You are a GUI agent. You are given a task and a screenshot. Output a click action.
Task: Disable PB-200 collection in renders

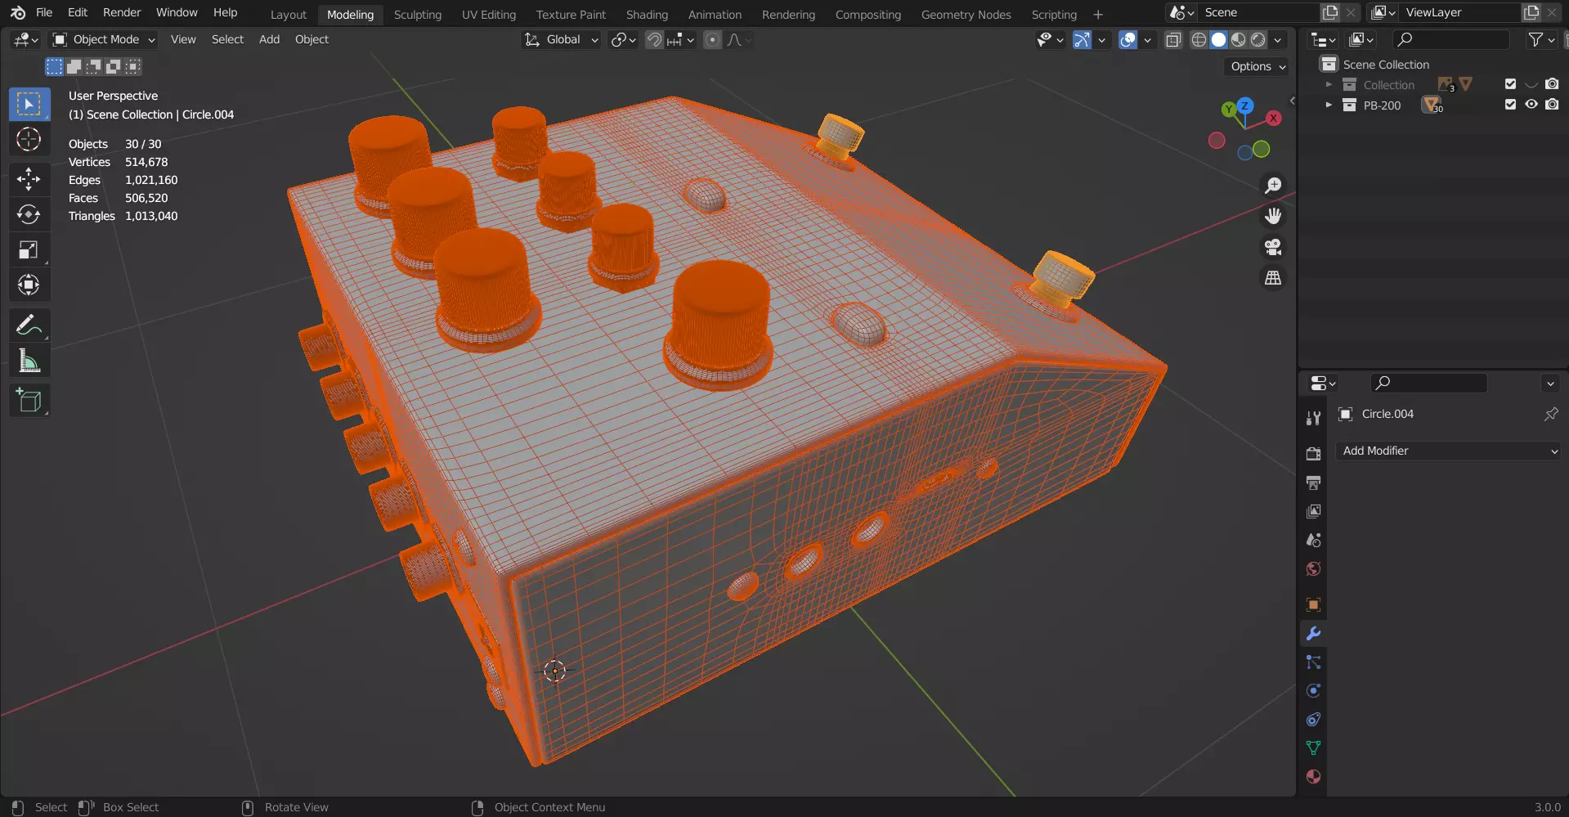pos(1552,105)
